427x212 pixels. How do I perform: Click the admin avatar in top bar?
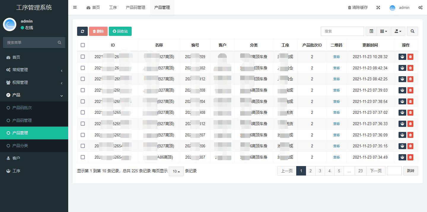pos(393,8)
